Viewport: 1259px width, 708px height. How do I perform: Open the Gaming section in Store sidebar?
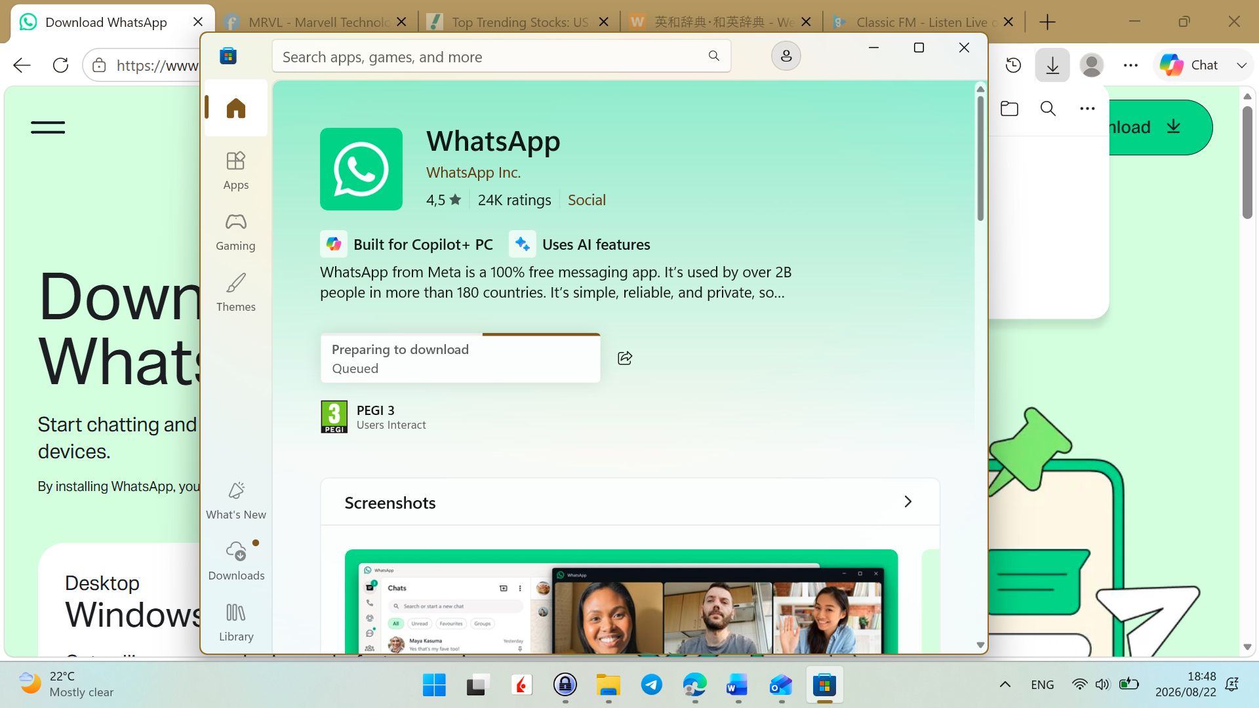coord(235,231)
